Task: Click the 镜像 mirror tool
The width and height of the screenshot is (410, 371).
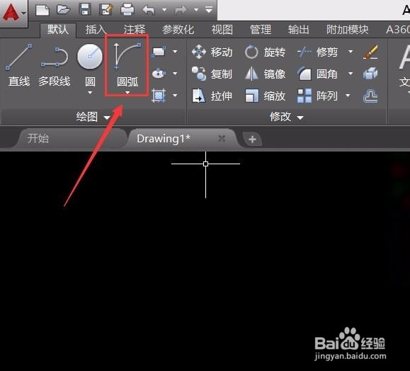Action: tap(265, 74)
